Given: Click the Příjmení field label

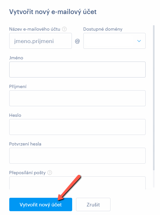Looking at the screenshot, I should click(x=18, y=86).
